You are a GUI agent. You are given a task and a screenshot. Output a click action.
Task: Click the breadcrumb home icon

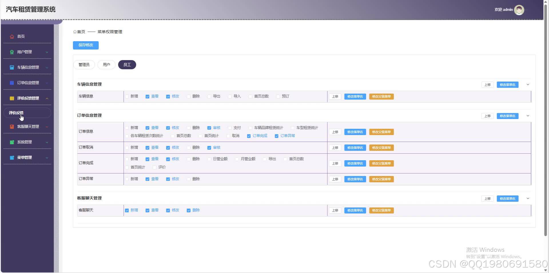[75, 32]
